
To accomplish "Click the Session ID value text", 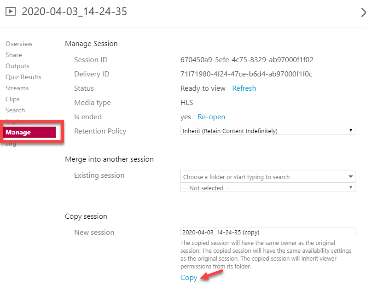I will (x=247, y=59).
